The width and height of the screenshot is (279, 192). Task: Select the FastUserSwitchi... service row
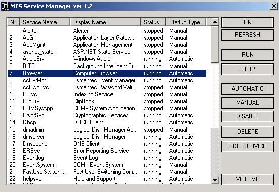click(x=107, y=172)
